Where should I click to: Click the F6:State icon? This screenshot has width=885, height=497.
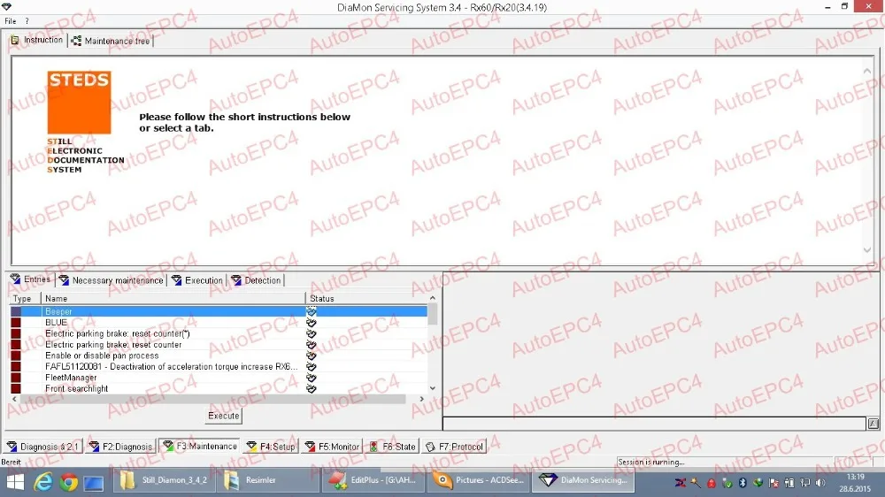[373, 447]
